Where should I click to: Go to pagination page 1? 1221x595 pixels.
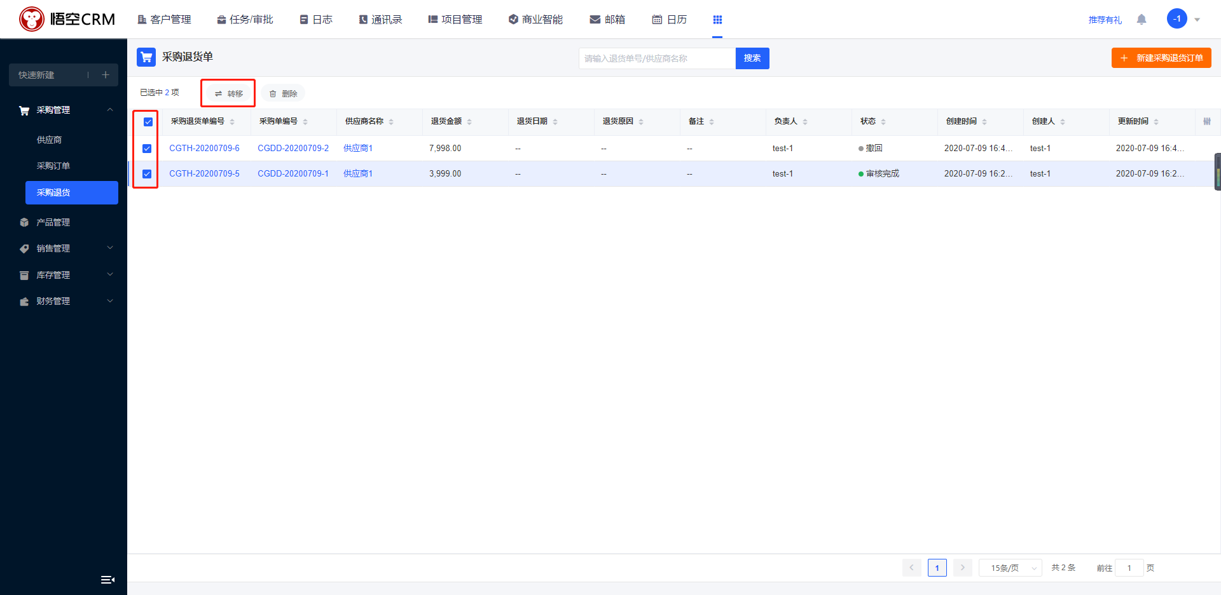(937, 568)
